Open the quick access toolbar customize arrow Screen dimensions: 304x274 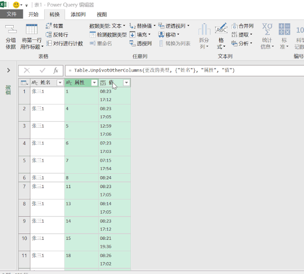[27, 5]
